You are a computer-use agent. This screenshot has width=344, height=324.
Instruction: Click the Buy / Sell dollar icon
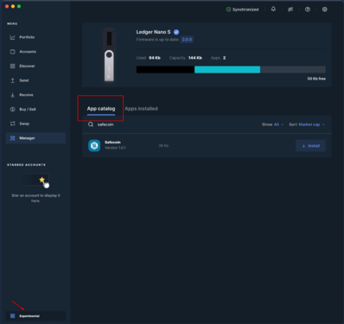tap(12, 109)
